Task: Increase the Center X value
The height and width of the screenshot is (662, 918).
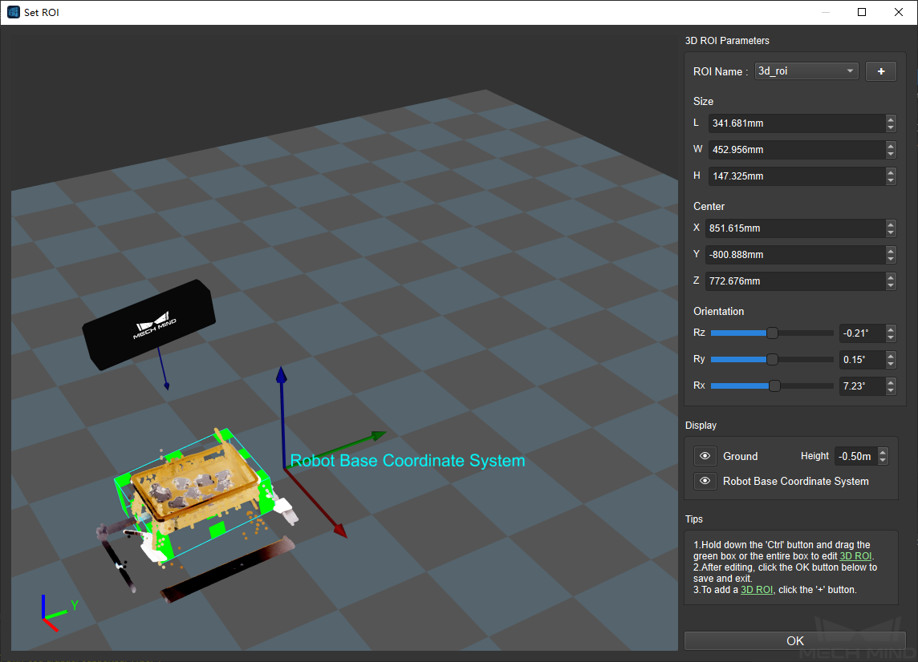Action: pos(891,224)
